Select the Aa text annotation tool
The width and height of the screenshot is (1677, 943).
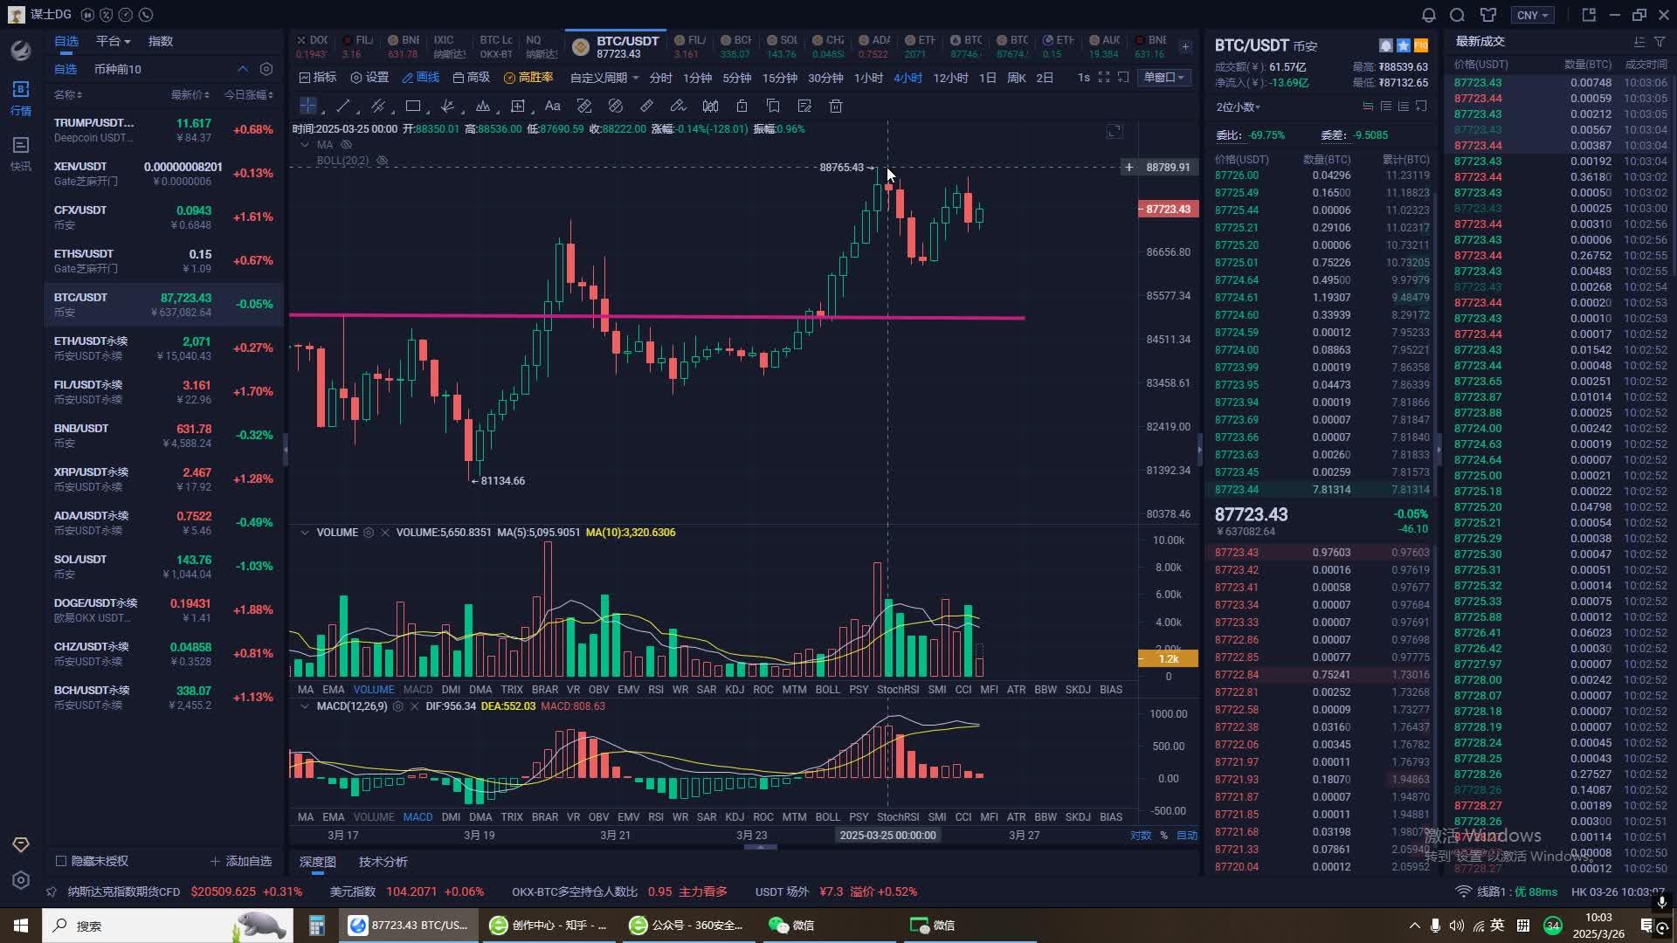pyautogui.click(x=553, y=106)
